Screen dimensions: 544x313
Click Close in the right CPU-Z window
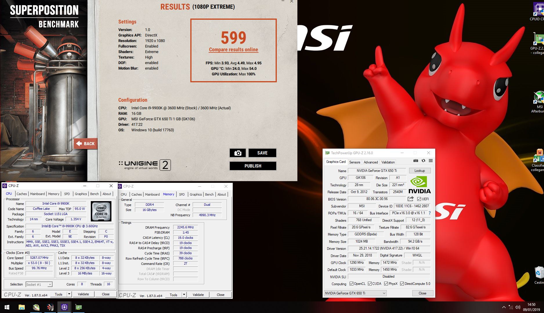(221, 295)
